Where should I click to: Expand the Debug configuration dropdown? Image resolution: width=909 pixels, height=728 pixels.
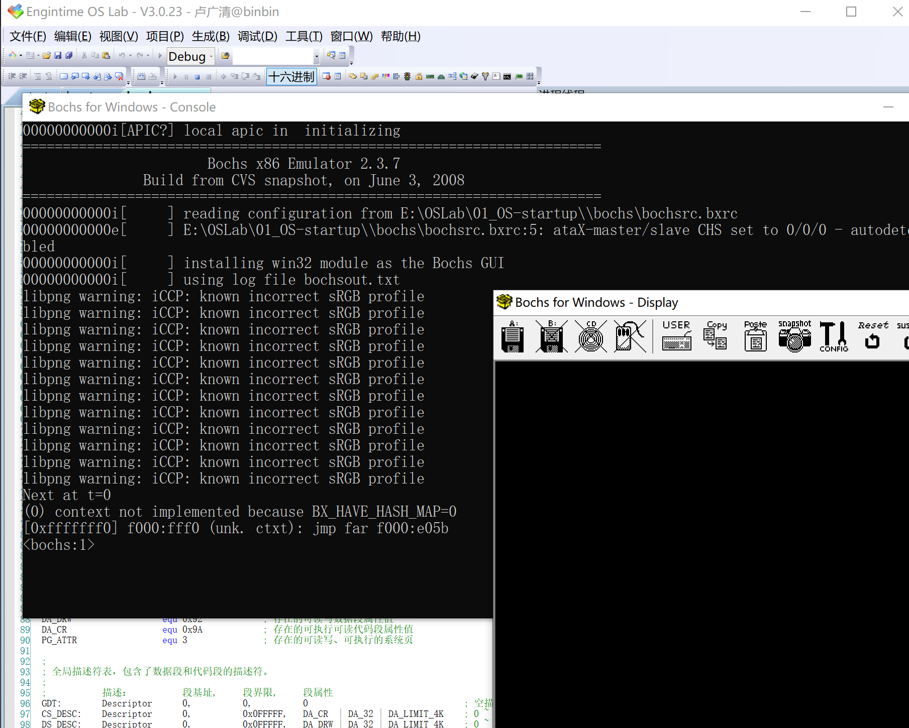[x=212, y=56]
